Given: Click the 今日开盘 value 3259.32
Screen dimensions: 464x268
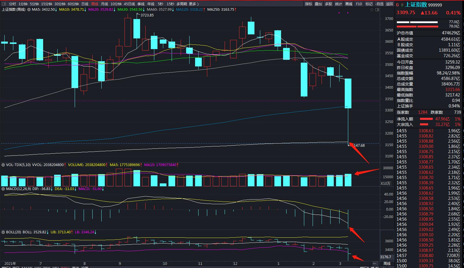Looking at the screenshot, I should click(452, 62).
